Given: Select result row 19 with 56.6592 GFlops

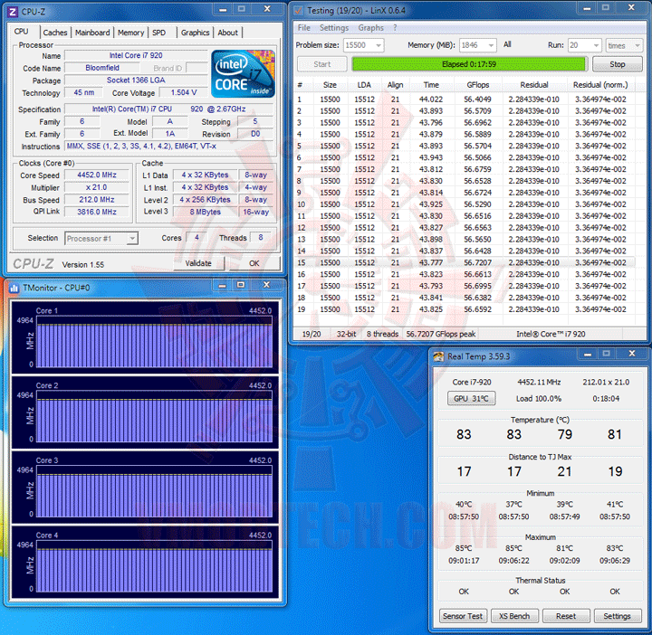Looking at the screenshot, I should pyautogui.click(x=465, y=309).
